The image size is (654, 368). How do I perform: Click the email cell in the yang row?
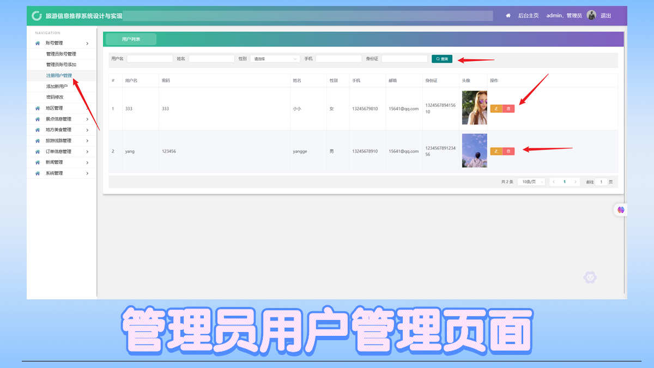coord(404,151)
